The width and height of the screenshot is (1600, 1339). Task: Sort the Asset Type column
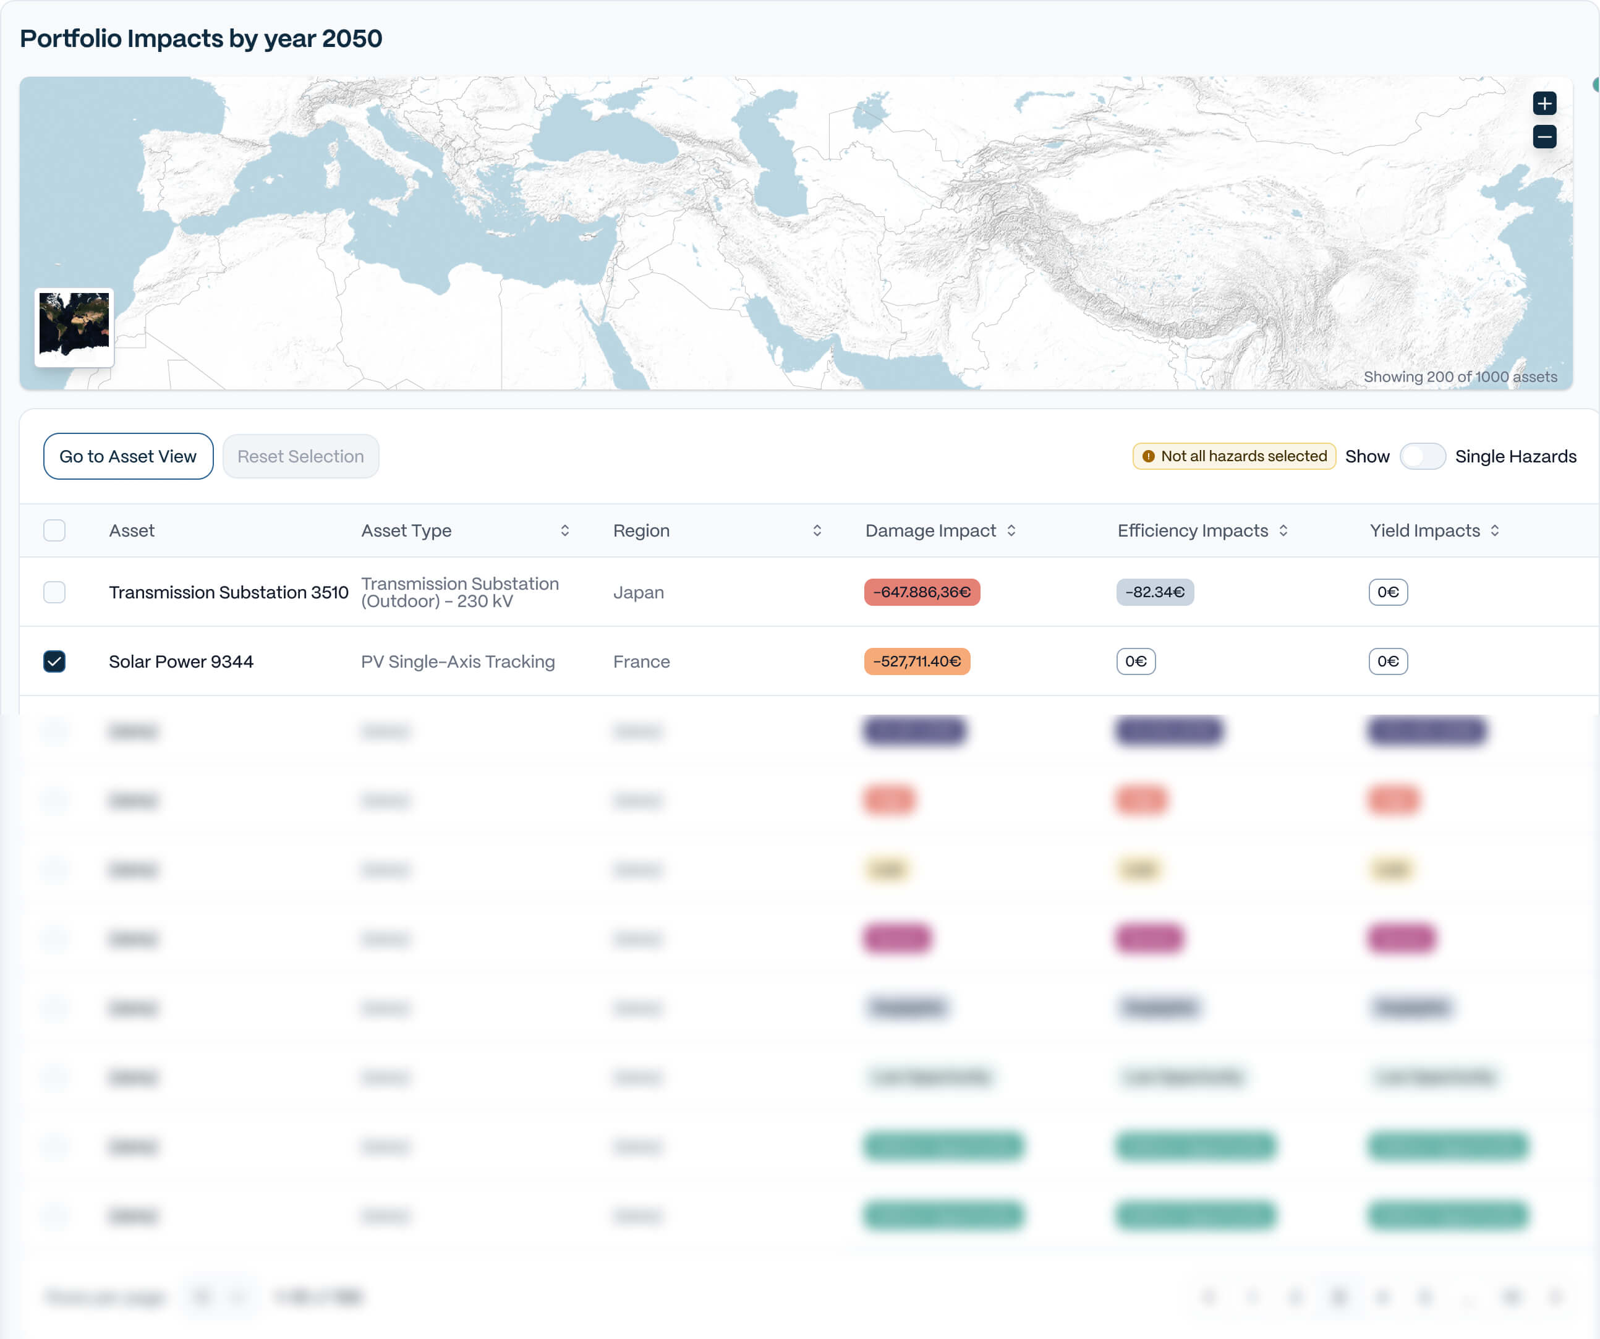(564, 530)
